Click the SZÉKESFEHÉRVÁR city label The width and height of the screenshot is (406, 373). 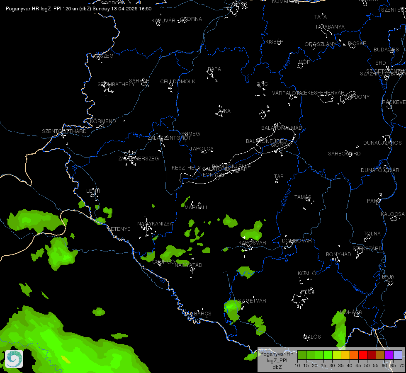[x=321, y=93]
